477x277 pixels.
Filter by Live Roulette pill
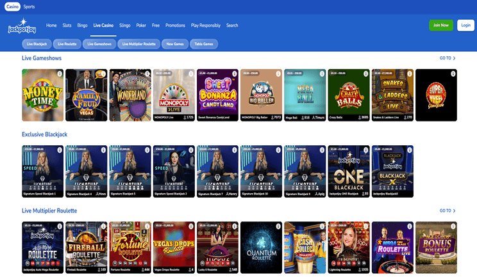pyautogui.click(x=67, y=44)
